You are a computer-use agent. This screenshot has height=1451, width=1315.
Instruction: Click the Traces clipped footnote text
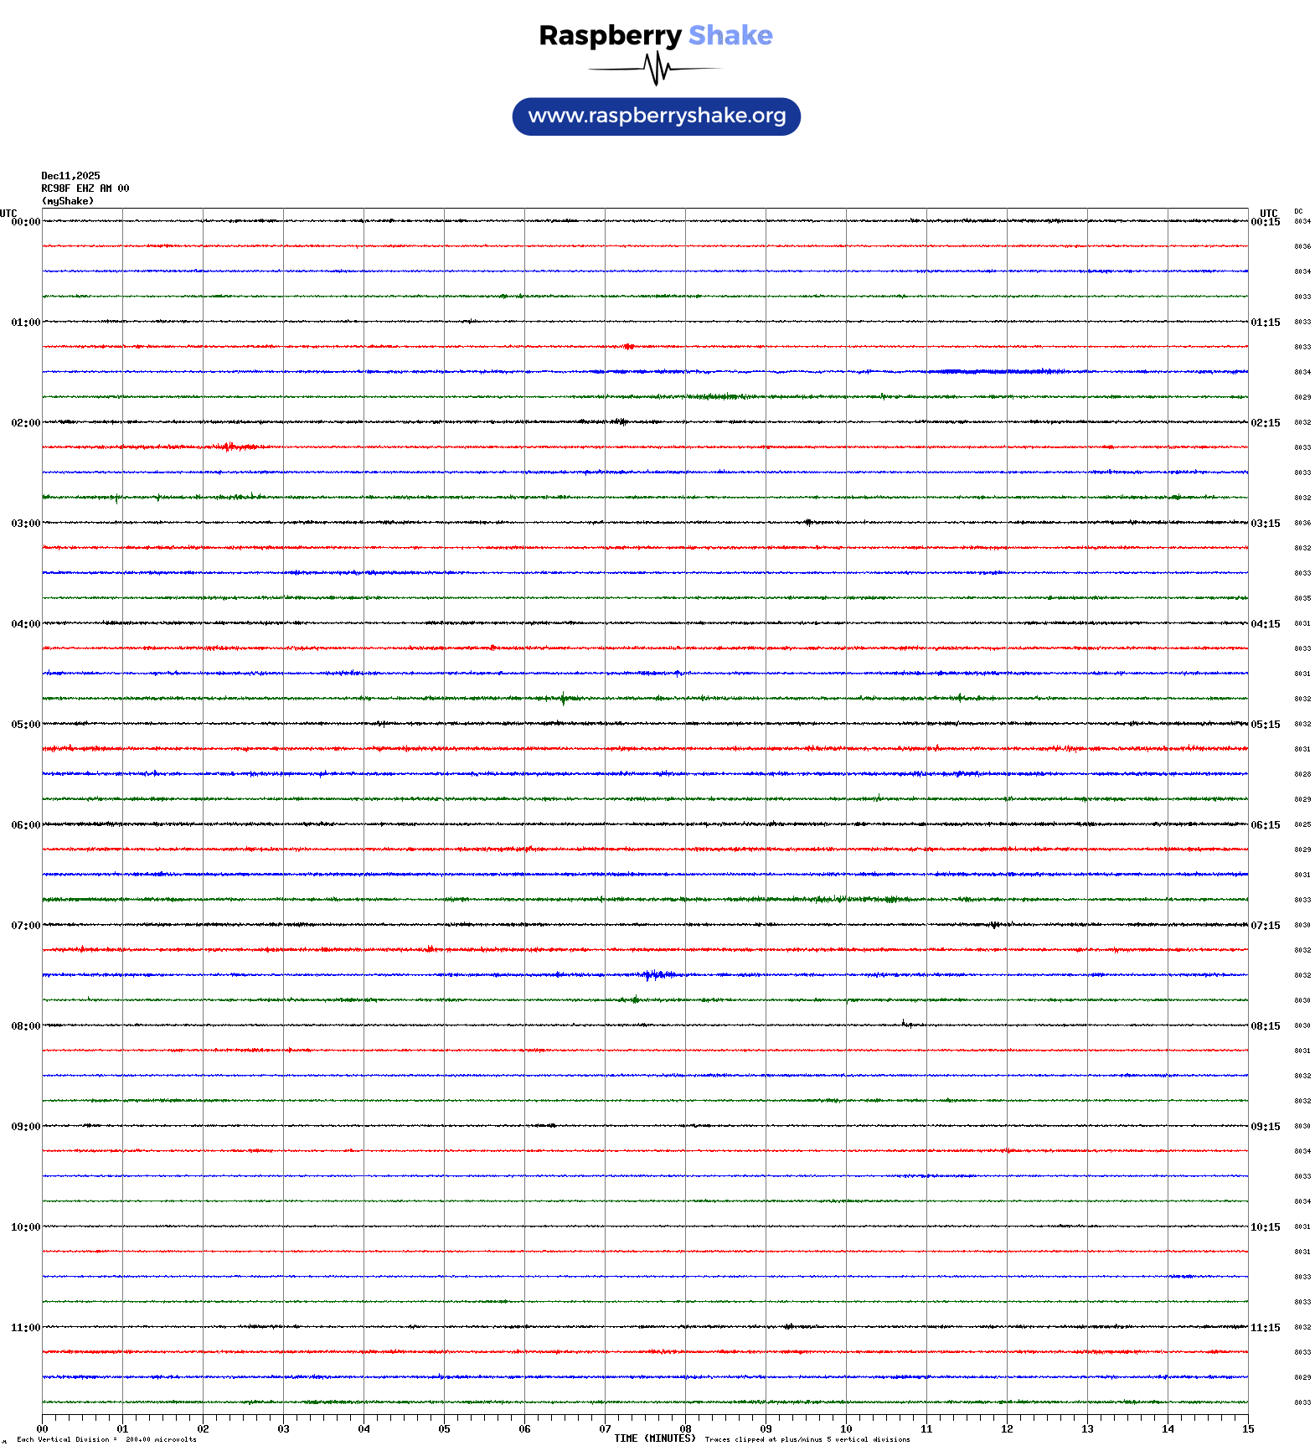click(807, 1440)
